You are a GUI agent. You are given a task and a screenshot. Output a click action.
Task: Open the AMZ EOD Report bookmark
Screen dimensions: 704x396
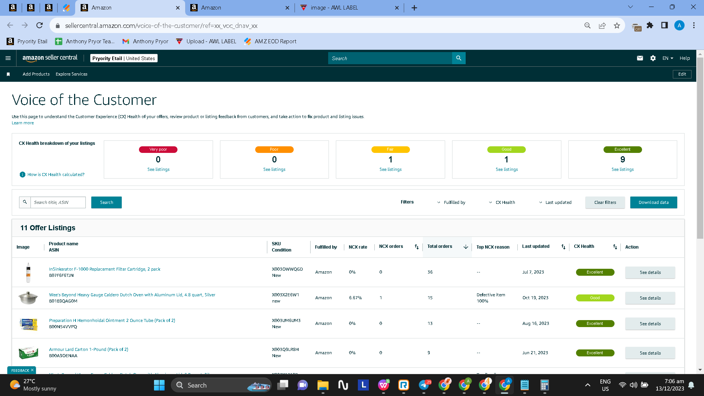270,41
